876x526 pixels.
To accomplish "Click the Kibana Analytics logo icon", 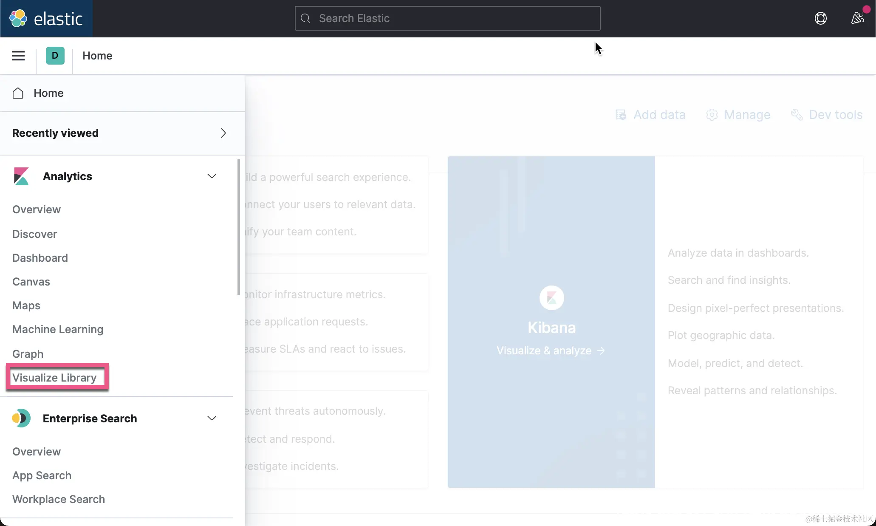I will pos(21,176).
